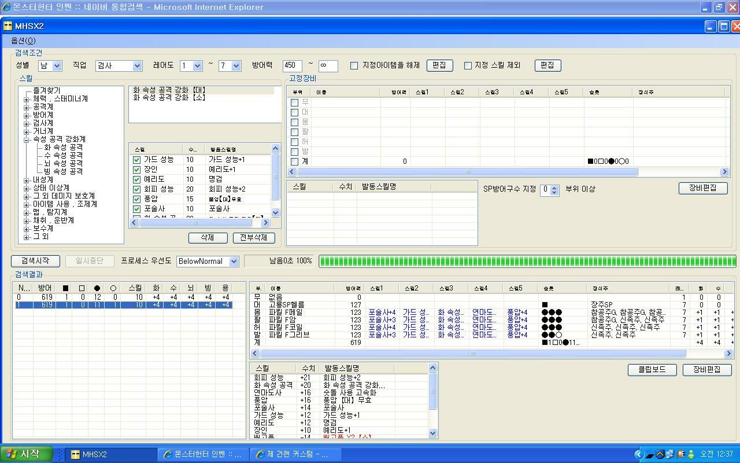Click the 방어력 minimum input field
The width and height of the screenshot is (740, 463).
tap(292, 66)
